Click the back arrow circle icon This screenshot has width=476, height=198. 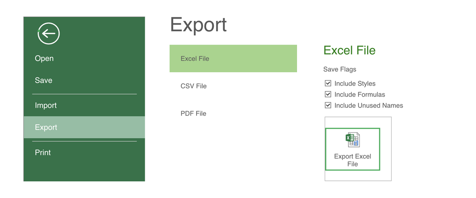pyautogui.click(x=48, y=34)
